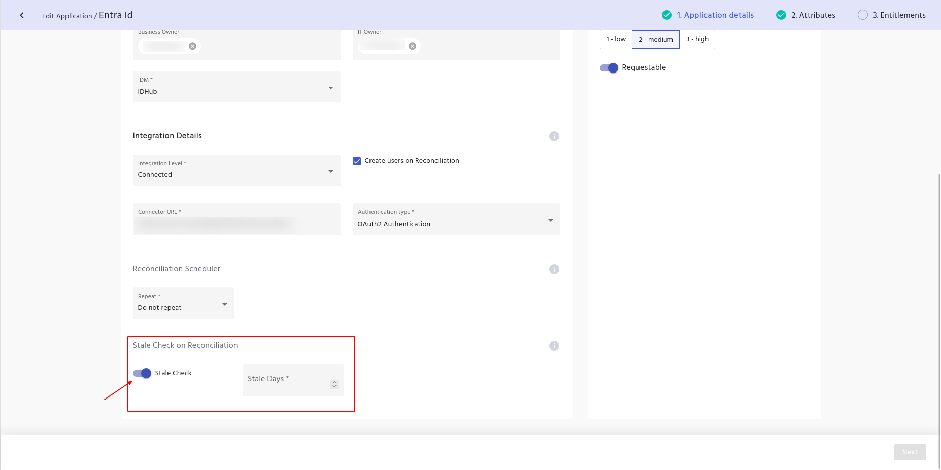Viewport: 941px width, 470px height.
Task: Switch to the 2. Attributes step
Action: coord(813,15)
